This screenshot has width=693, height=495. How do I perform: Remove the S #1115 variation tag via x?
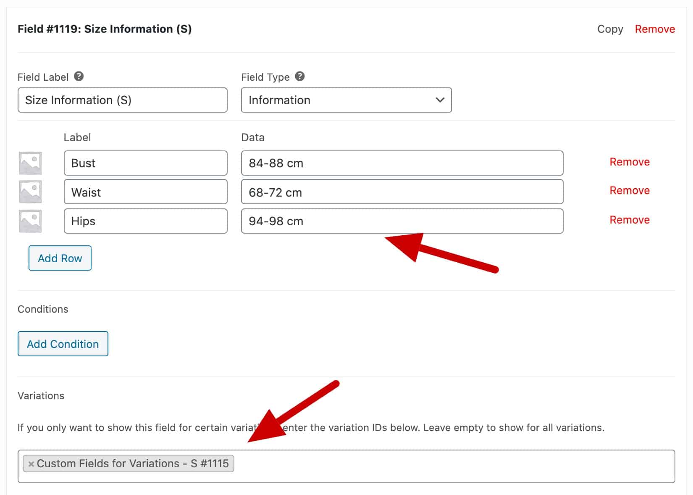pos(31,464)
